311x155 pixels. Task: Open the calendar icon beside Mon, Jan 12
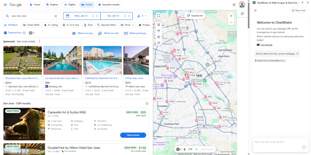pyautogui.click(x=68, y=16)
